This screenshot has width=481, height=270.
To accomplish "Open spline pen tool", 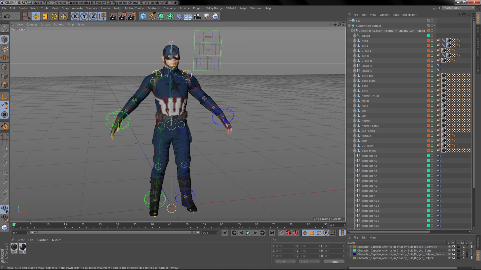I will click(x=152, y=16).
